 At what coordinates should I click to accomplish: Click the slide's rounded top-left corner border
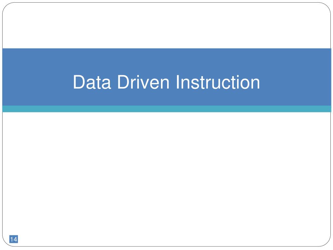coord(6,6)
